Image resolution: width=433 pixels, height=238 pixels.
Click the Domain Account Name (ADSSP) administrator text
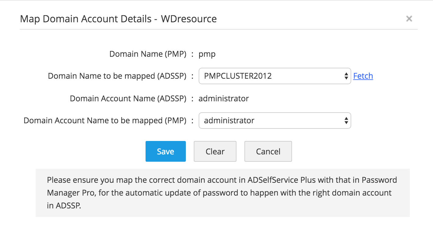click(224, 98)
